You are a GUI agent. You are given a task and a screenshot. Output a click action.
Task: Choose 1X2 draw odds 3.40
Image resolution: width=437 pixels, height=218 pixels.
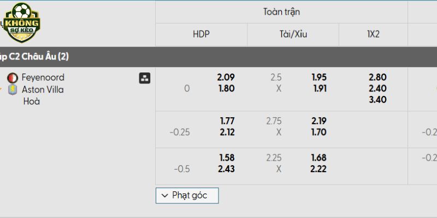(x=377, y=100)
